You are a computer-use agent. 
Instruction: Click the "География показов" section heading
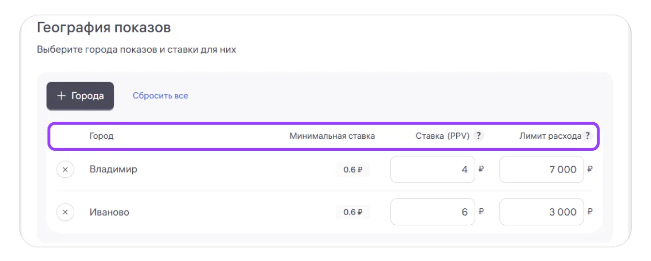tap(104, 28)
